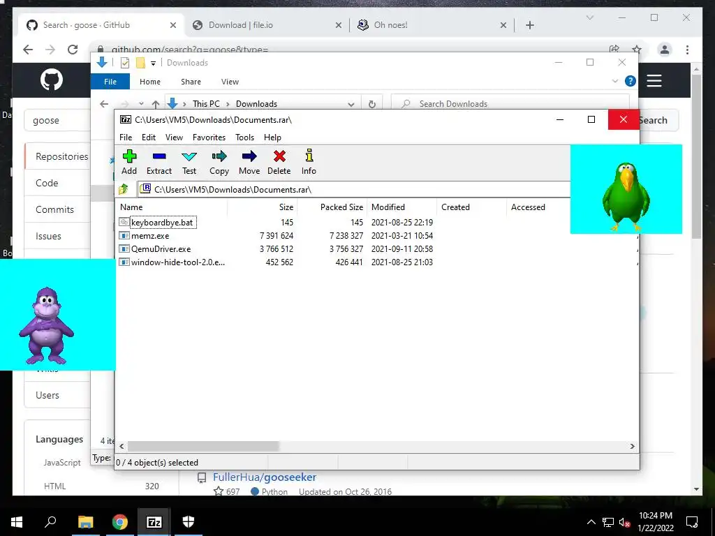The height and width of the screenshot is (536, 715).
Task: Click the 7-Zip horizontal scrollbar thumb
Action: click(x=203, y=446)
